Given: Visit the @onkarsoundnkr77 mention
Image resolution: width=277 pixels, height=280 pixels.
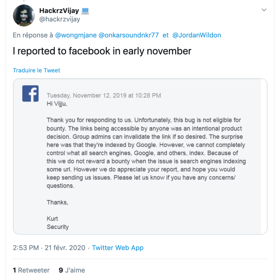Looking at the screenshot, I should 129,35.
